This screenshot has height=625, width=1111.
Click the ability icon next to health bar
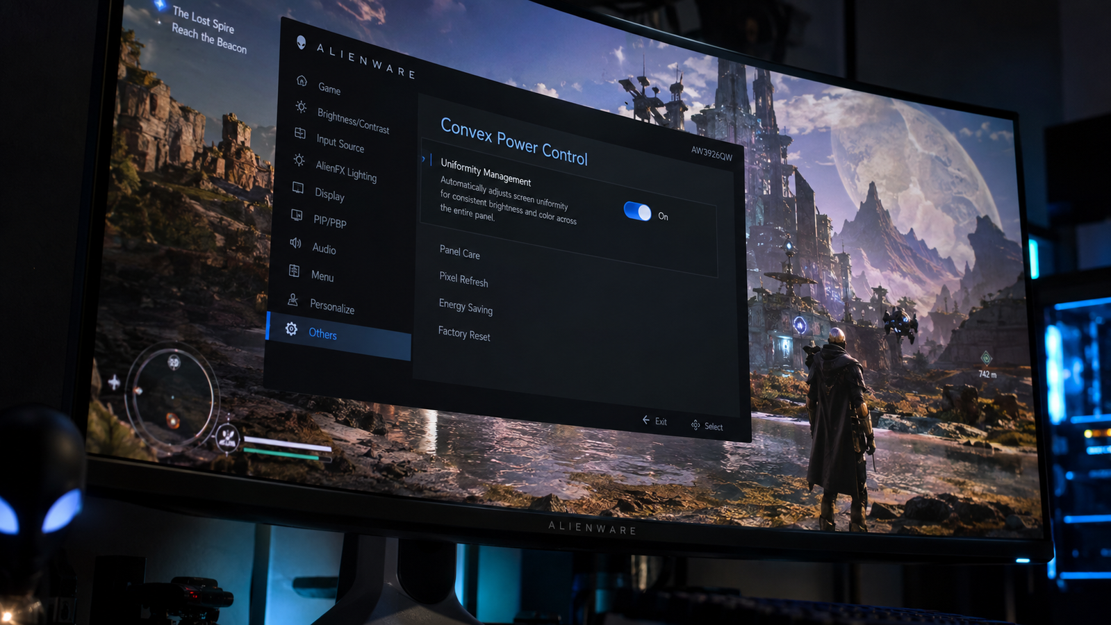pyautogui.click(x=227, y=437)
